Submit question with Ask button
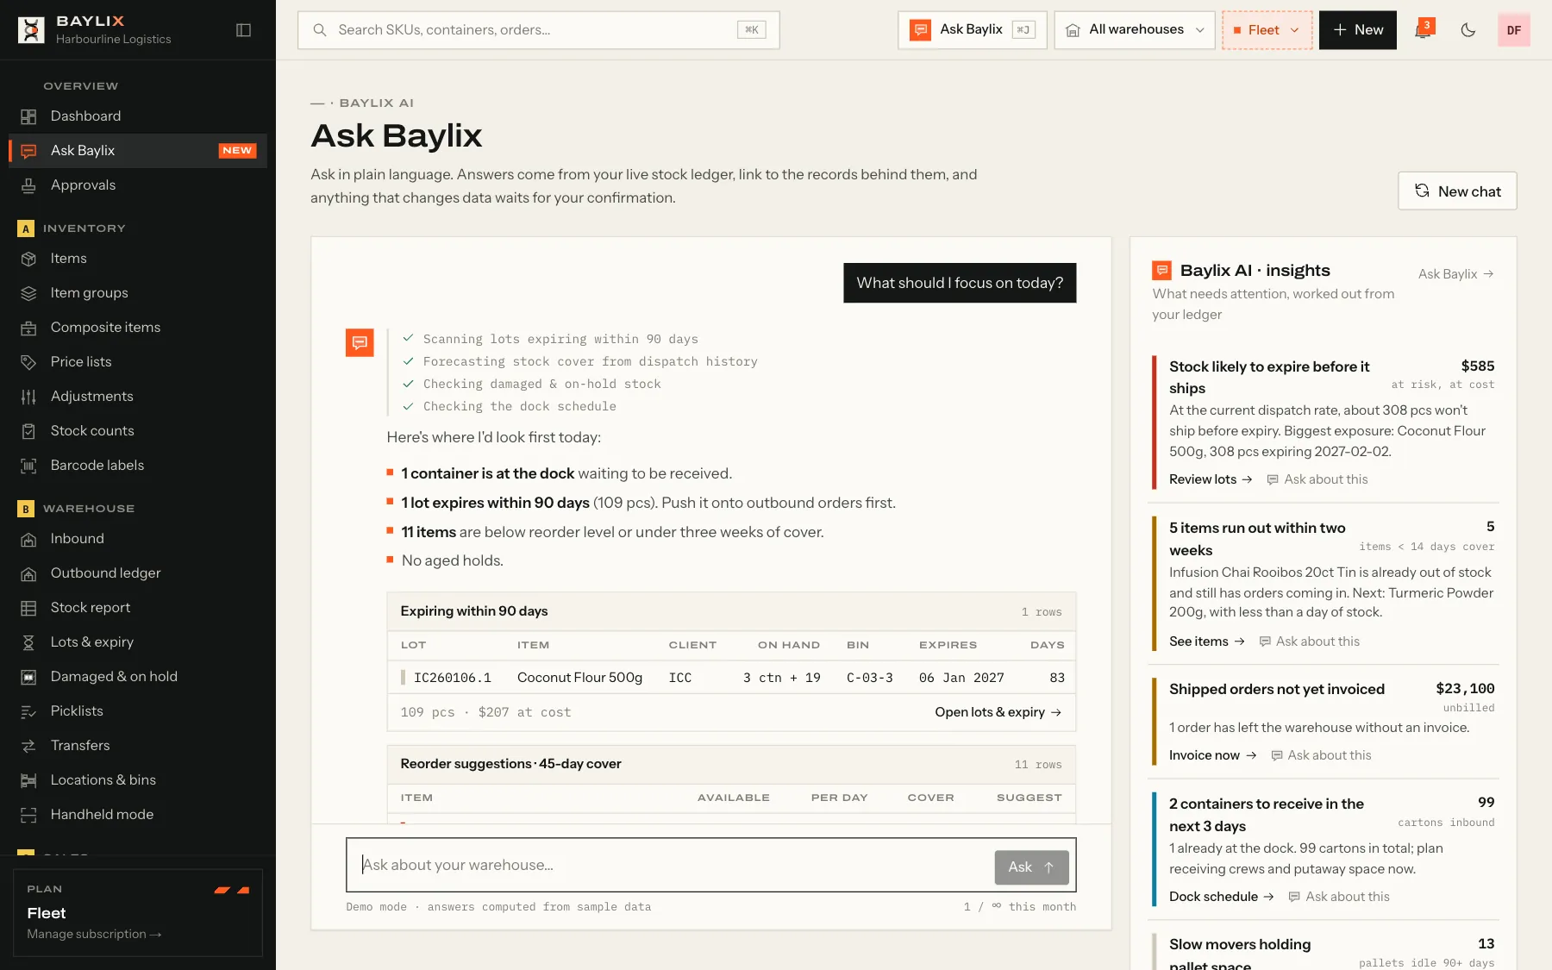 click(x=1031, y=867)
